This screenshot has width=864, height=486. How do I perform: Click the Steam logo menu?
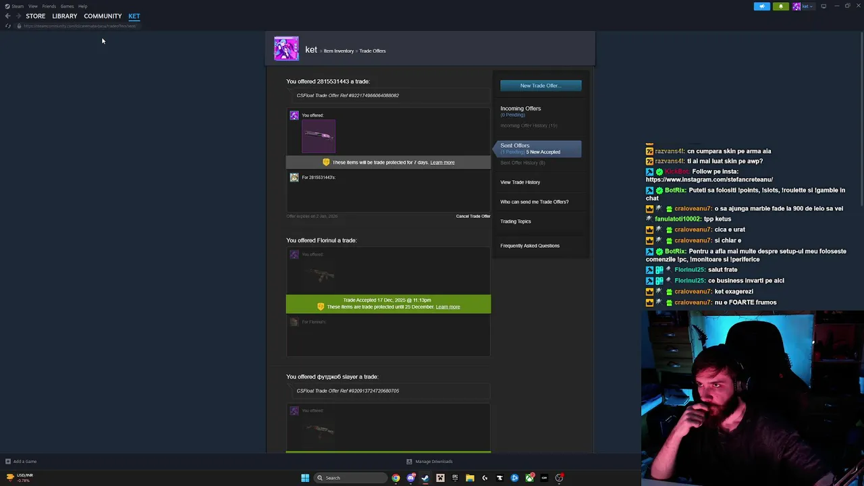[x=14, y=6]
